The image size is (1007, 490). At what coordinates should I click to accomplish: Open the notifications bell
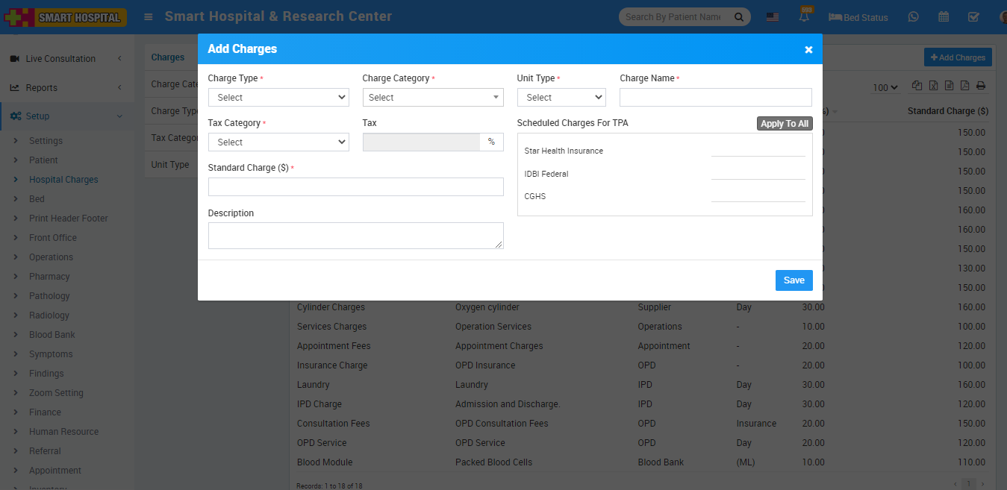coord(805,16)
